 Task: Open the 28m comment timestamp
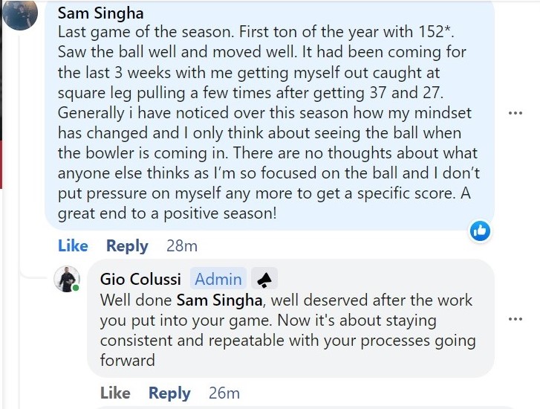tap(181, 245)
